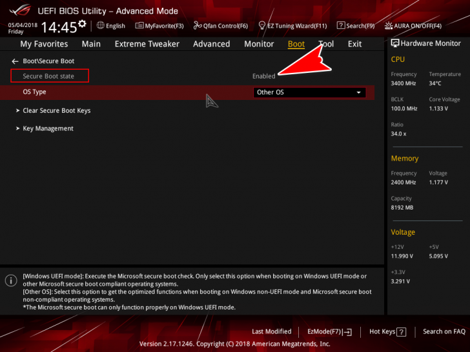
Task: Open time settings via gear icon
Action: click(82, 24)
